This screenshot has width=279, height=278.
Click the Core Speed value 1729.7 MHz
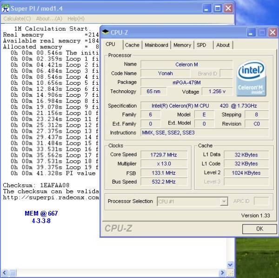[164, 155]
